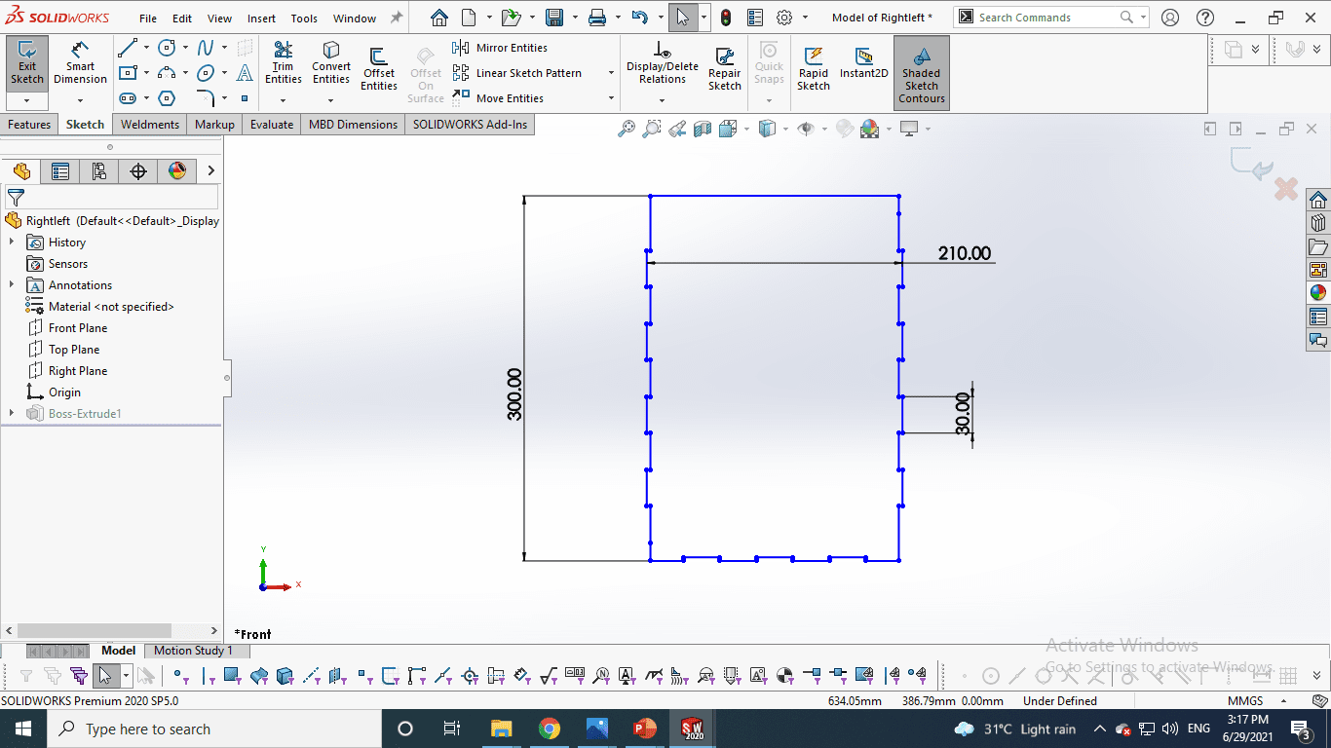Select the Straight Slot tool
This screenshot has width=1331, height=748.
coord(128,98)
